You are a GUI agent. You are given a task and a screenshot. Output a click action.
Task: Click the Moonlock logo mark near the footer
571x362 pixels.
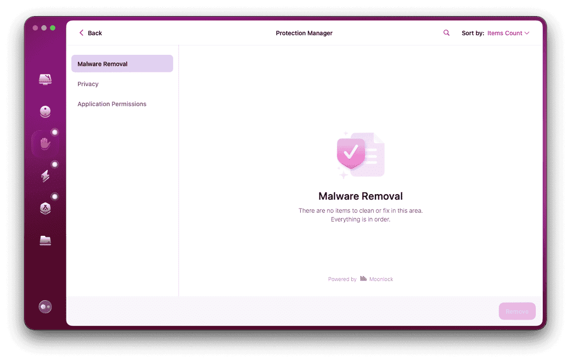coord(363,279)
